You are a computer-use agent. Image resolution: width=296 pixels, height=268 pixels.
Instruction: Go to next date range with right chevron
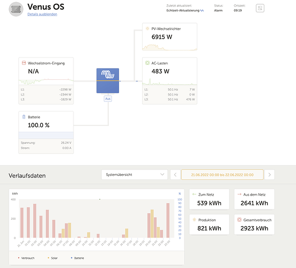(x=270, y=175)
